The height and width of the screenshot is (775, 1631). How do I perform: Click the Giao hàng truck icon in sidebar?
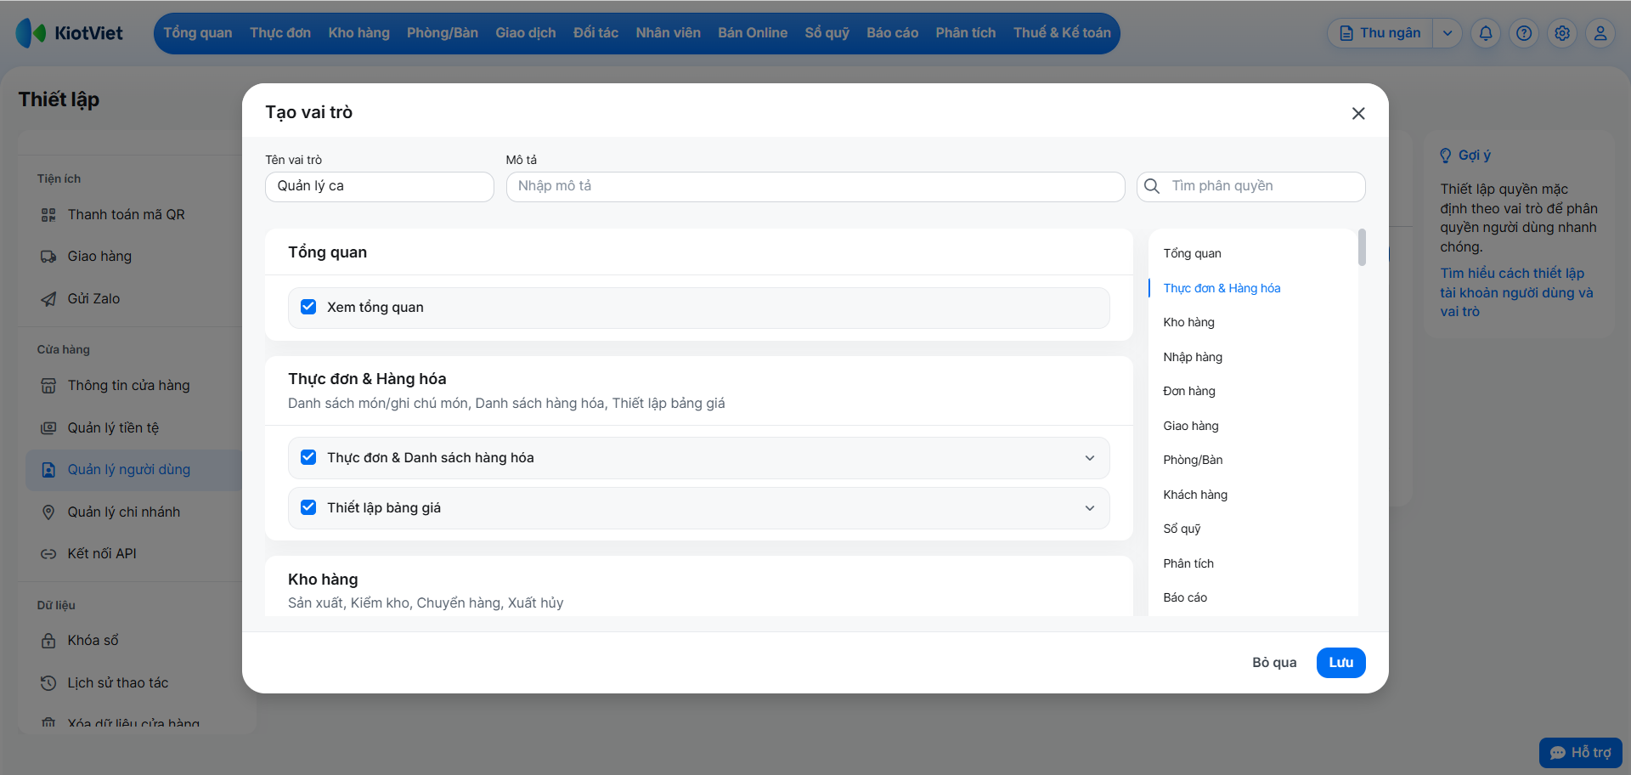coord(48,257)
